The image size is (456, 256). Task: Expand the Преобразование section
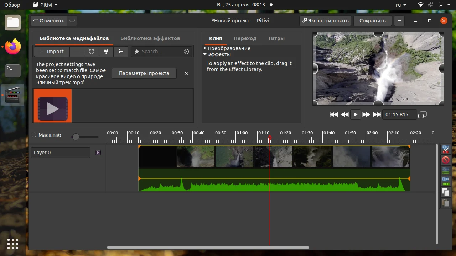pyautogui.click(x=205, y=48)
